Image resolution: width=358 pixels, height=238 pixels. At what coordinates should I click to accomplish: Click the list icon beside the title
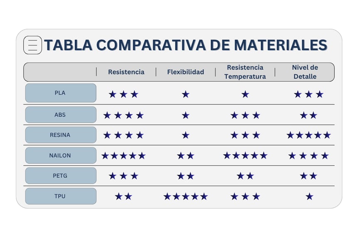tap(33, 45)
